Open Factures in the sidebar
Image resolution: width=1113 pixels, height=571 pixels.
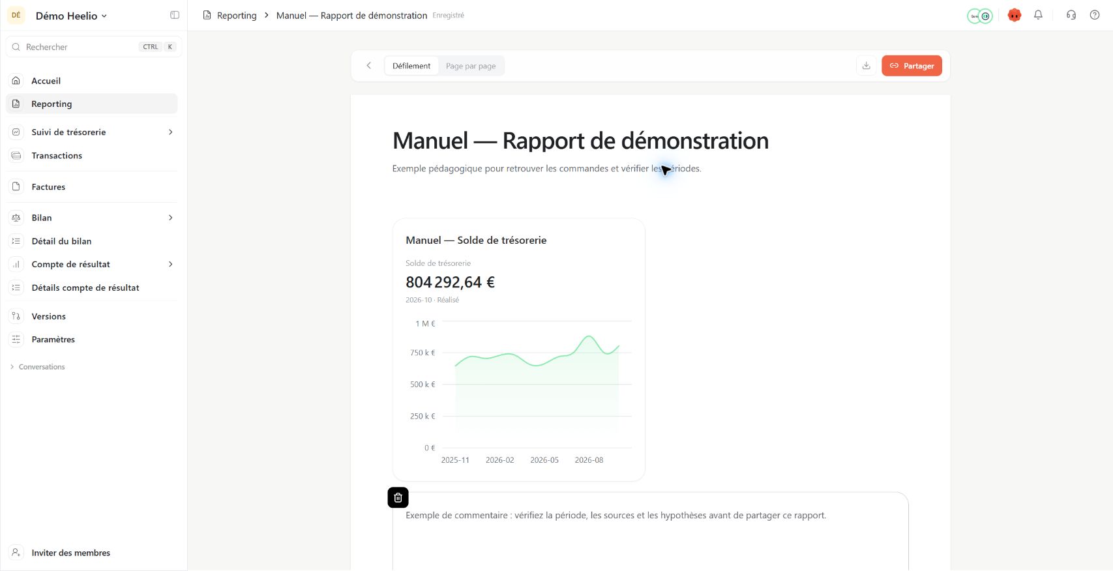(x=91, y=187)
